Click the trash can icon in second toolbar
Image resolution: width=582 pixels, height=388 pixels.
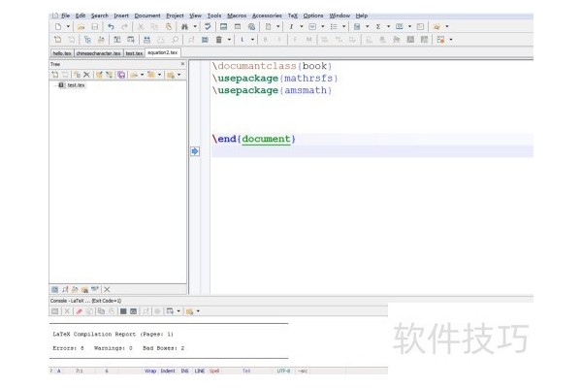pyautogui.click(x=218, y=40)
